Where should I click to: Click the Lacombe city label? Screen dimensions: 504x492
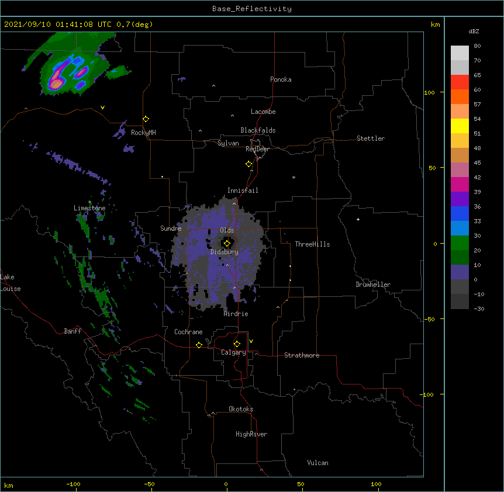pos(263,112)
